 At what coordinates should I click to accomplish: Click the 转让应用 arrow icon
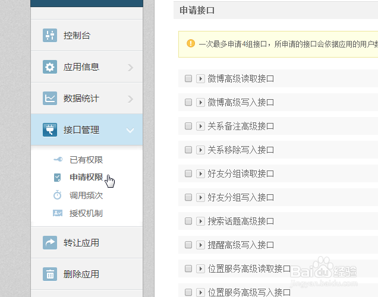point(50,242)
